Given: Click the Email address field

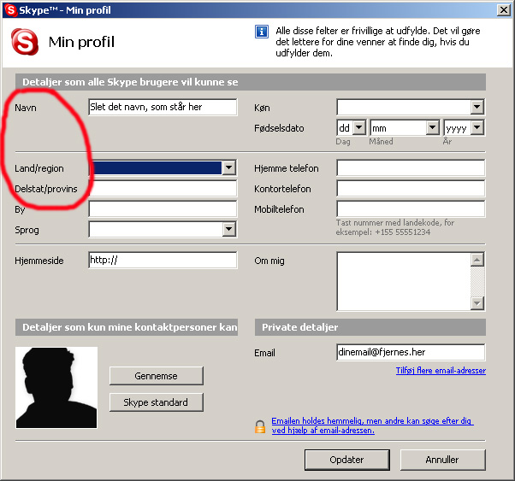Looking at the screenshot, I should coord(411,352).
